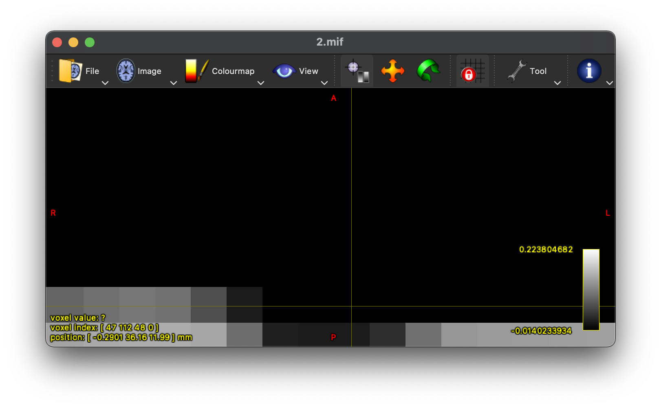The height and width of the screenshot is (407, 661).
Task: Expand the Colourmap dropdown arrow
Action: pos(261,83)
